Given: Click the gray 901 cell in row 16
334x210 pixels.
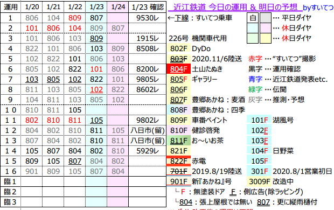Looking at the screenshot, I should coord(32,171).
